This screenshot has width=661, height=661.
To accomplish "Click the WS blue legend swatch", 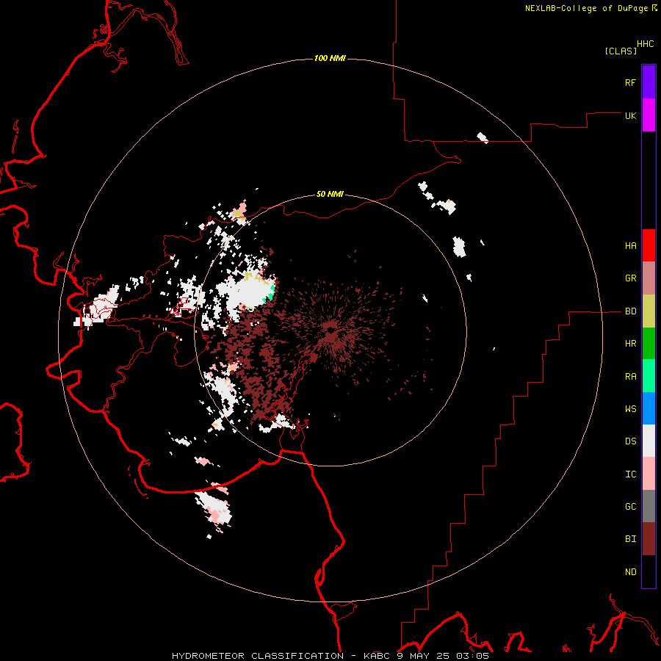I will pos(649,408).
